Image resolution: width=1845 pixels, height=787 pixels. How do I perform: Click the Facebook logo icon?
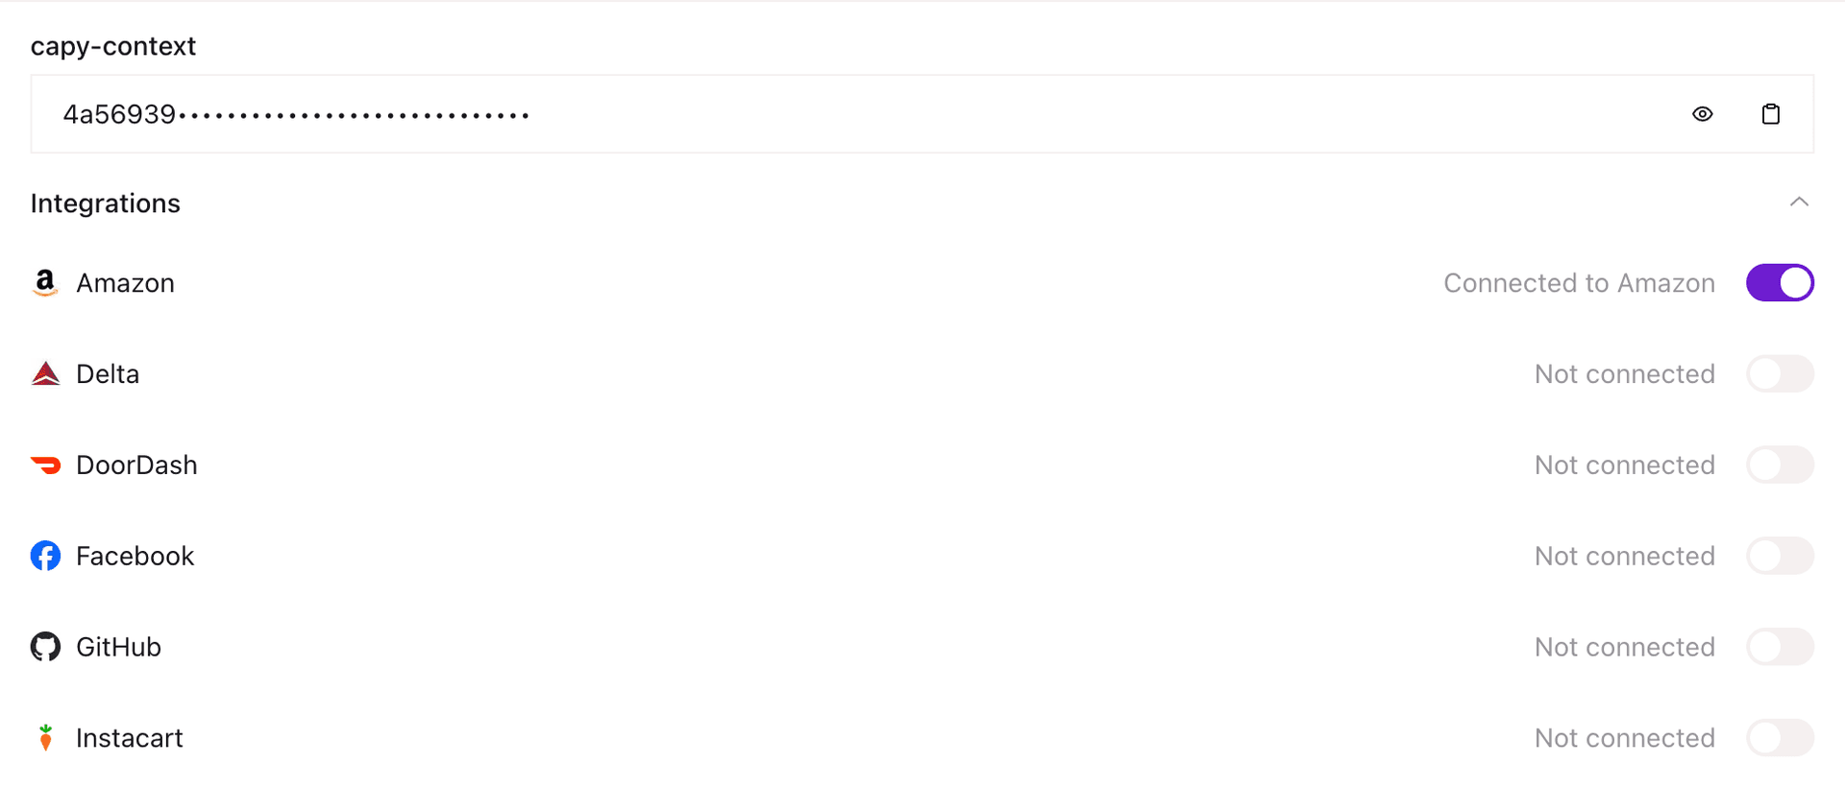45,556
